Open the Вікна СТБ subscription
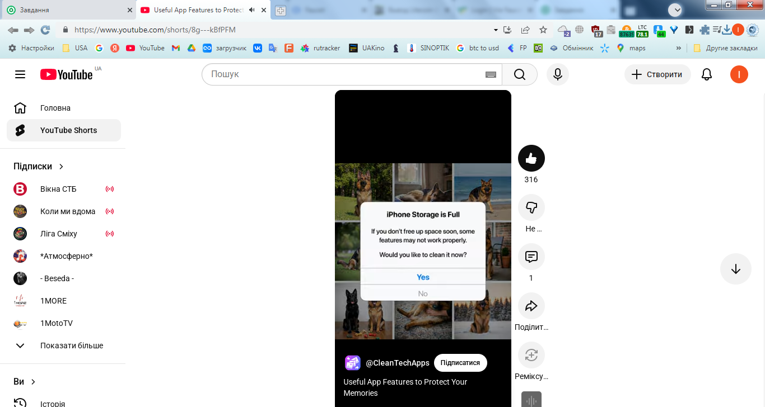This screenshot has width=765, height=407. [x=64, y=189]
